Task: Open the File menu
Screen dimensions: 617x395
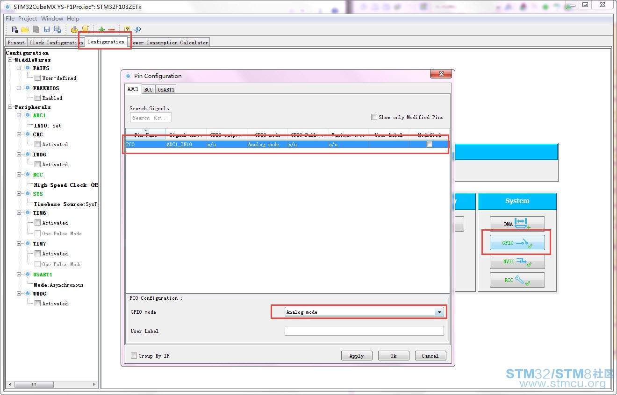Action: click(10, 19)
